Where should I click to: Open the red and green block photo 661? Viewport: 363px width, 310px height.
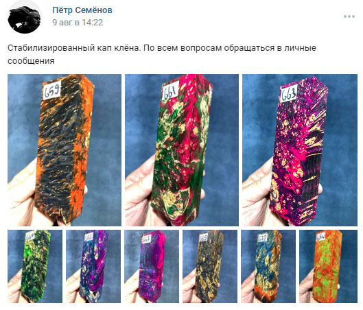182,150
